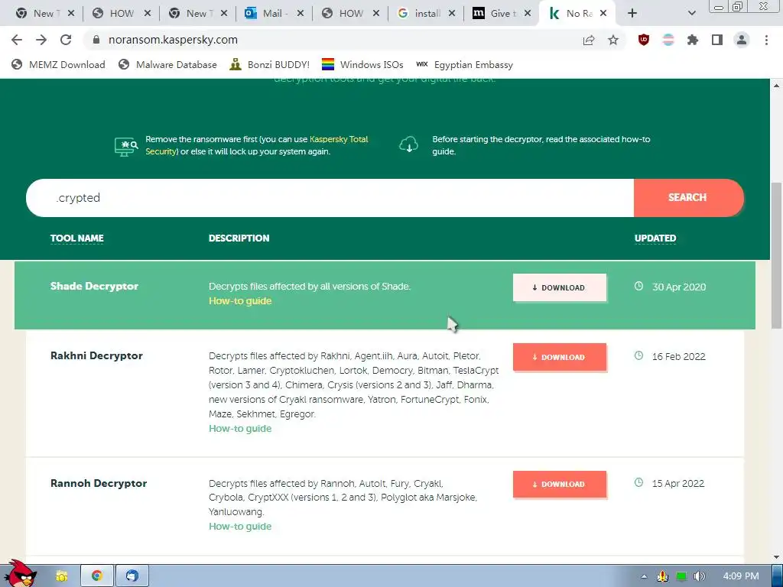Switch to first New Tab

coord(44,14)
